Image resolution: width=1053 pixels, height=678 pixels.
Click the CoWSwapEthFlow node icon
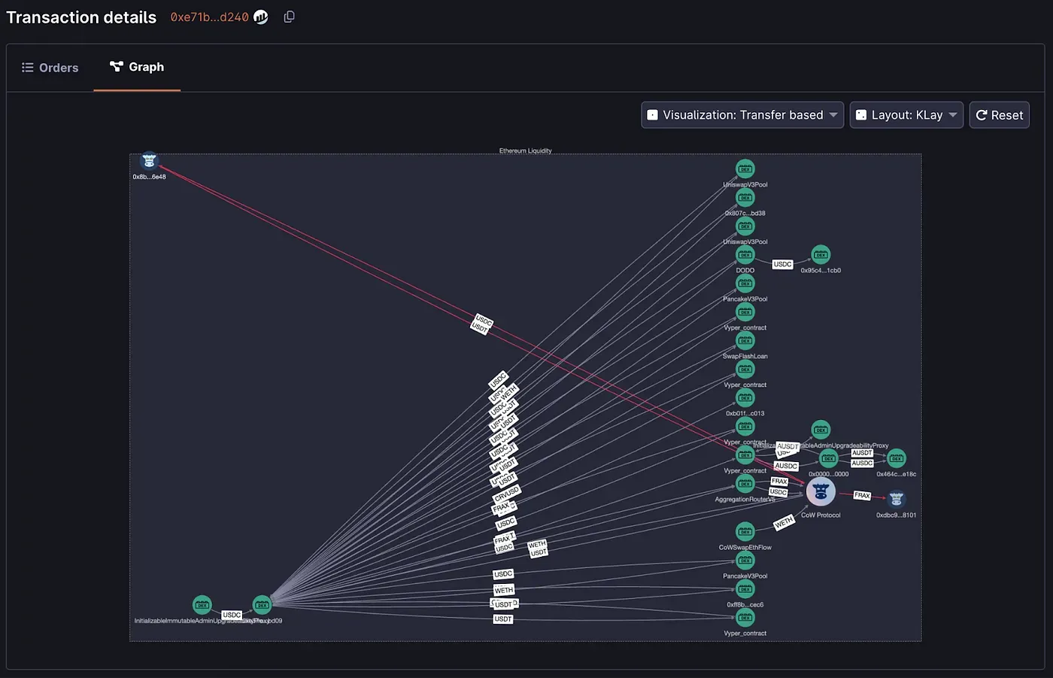pyautogui.click(x=745, y=532)
